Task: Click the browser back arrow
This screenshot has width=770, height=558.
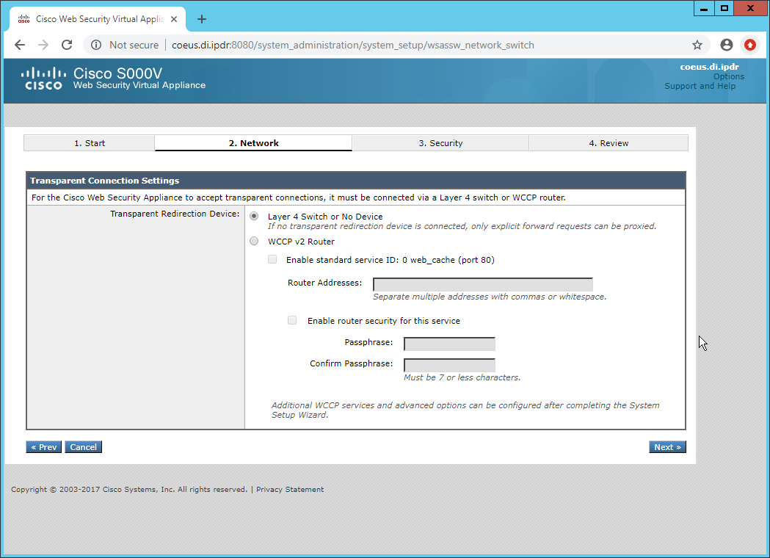Action: [x=20, y=46]
